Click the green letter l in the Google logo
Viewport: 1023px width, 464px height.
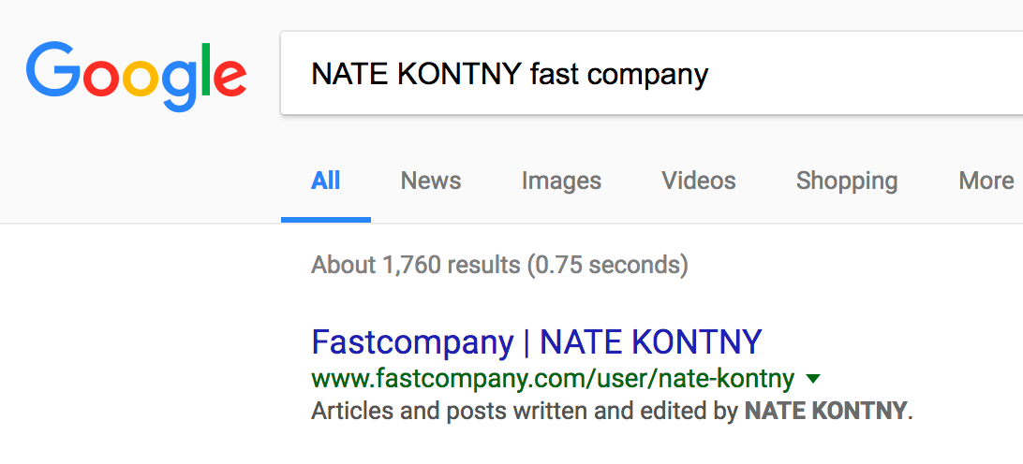point(206,69)
